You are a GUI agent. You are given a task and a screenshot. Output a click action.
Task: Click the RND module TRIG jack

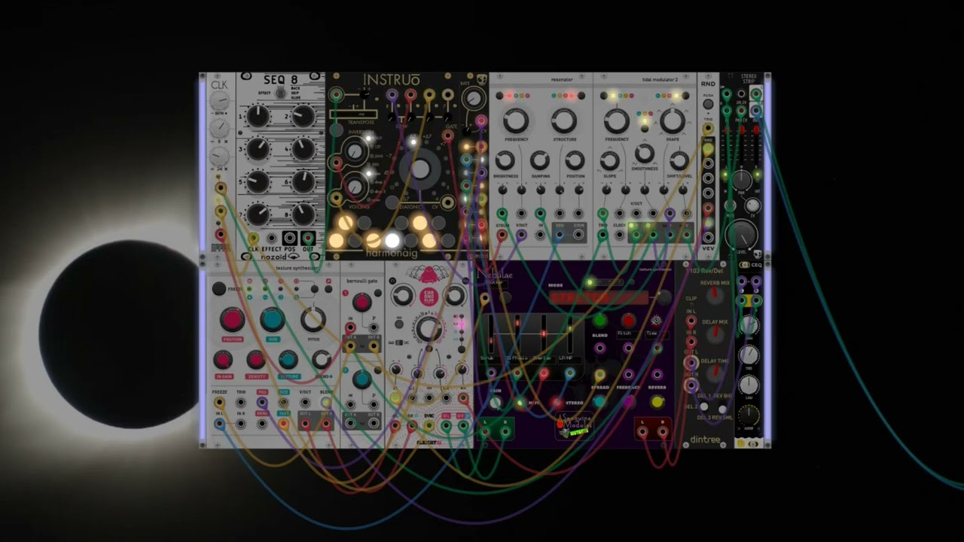click(708, 129)
